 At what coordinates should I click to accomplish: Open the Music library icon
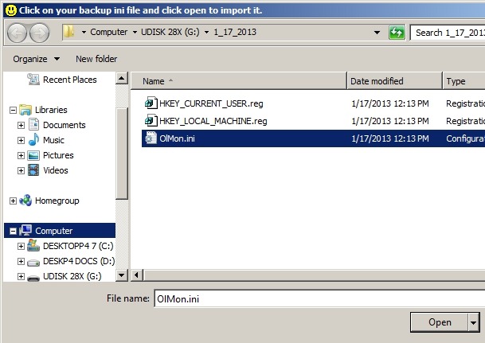coord(34,140)
